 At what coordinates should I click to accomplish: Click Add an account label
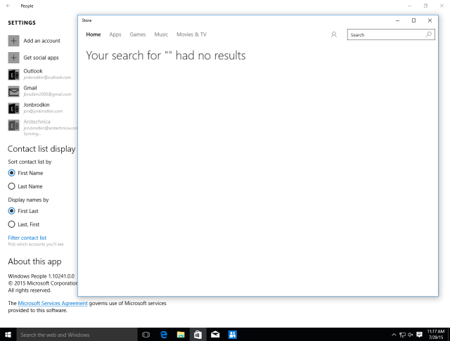pos(42,41)
